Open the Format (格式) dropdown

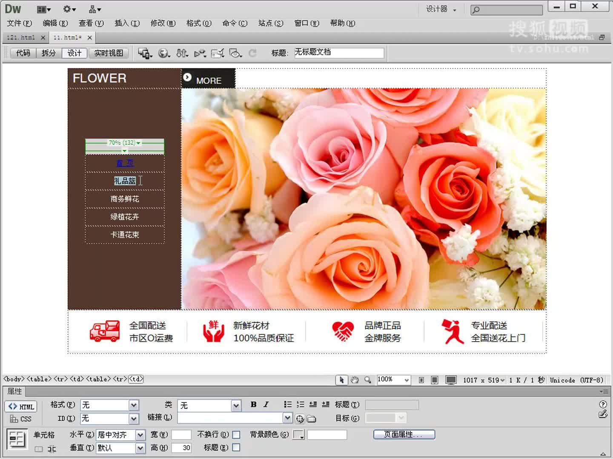[x=134, y=405]
